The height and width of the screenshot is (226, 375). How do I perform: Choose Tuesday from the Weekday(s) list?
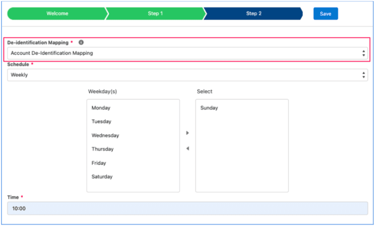pyautogui.click(x=101, y=122)
